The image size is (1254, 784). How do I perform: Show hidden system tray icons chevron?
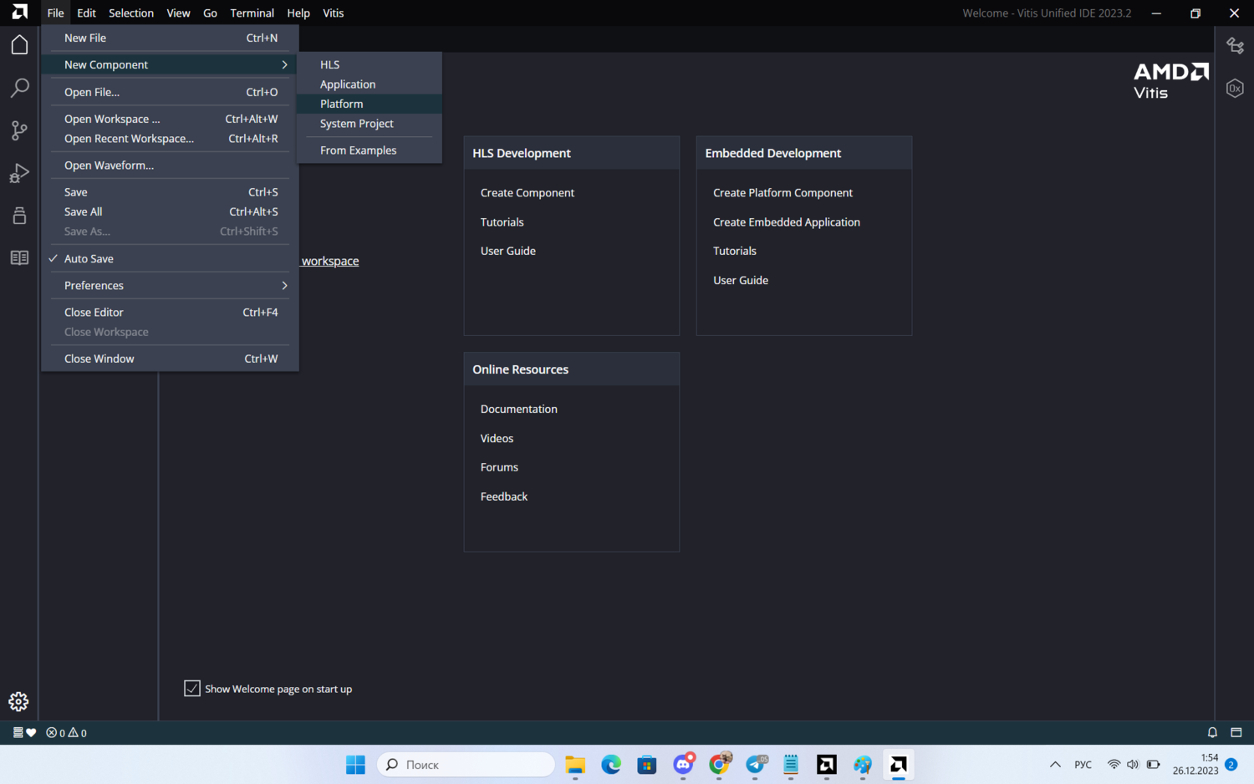pyautogui.click(x=1055, y=764)
